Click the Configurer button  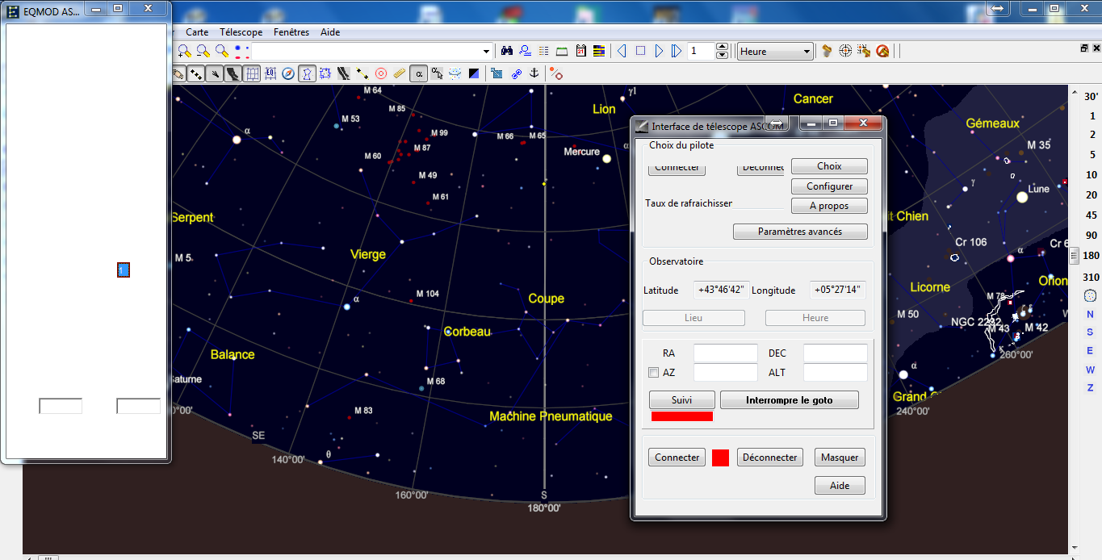click(829, 186)
